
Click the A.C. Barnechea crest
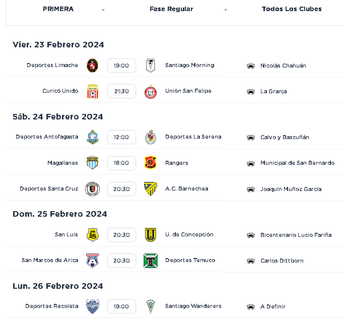[151, 189]
